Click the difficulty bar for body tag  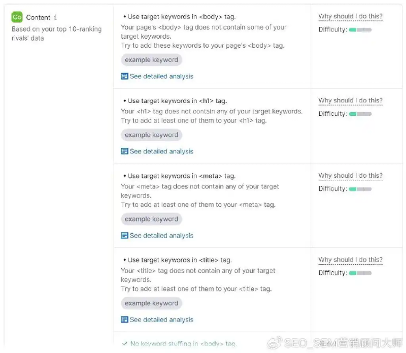click(360, 30)
